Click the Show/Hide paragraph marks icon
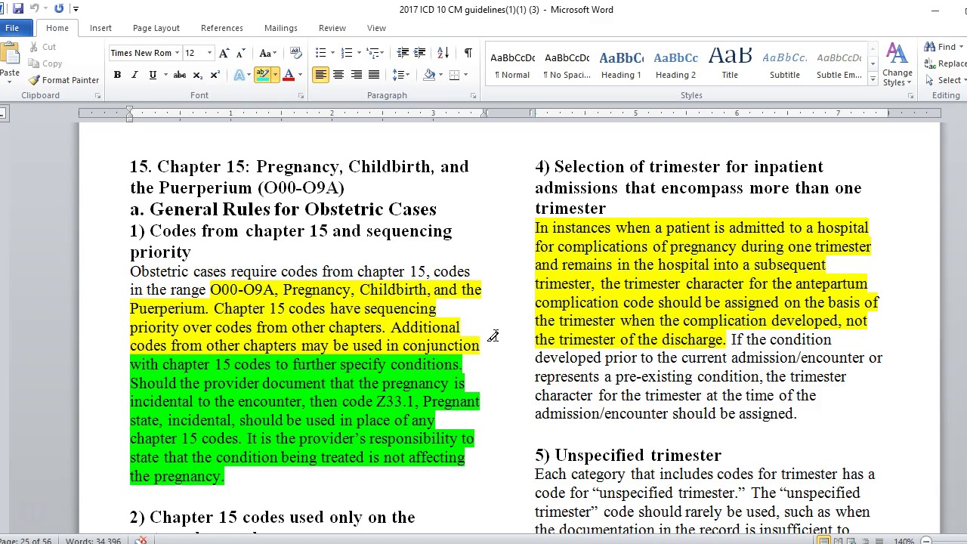Image resolution: width=967 pixels, height=544 pixels. click(x=468, y=53)
